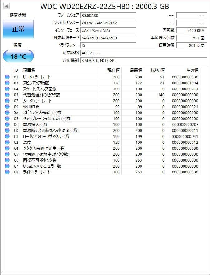The image size is (210, 275).
Task: Click the serial number field WD-WCC4M2PT2LK2
Action: [x=108, y=23]
